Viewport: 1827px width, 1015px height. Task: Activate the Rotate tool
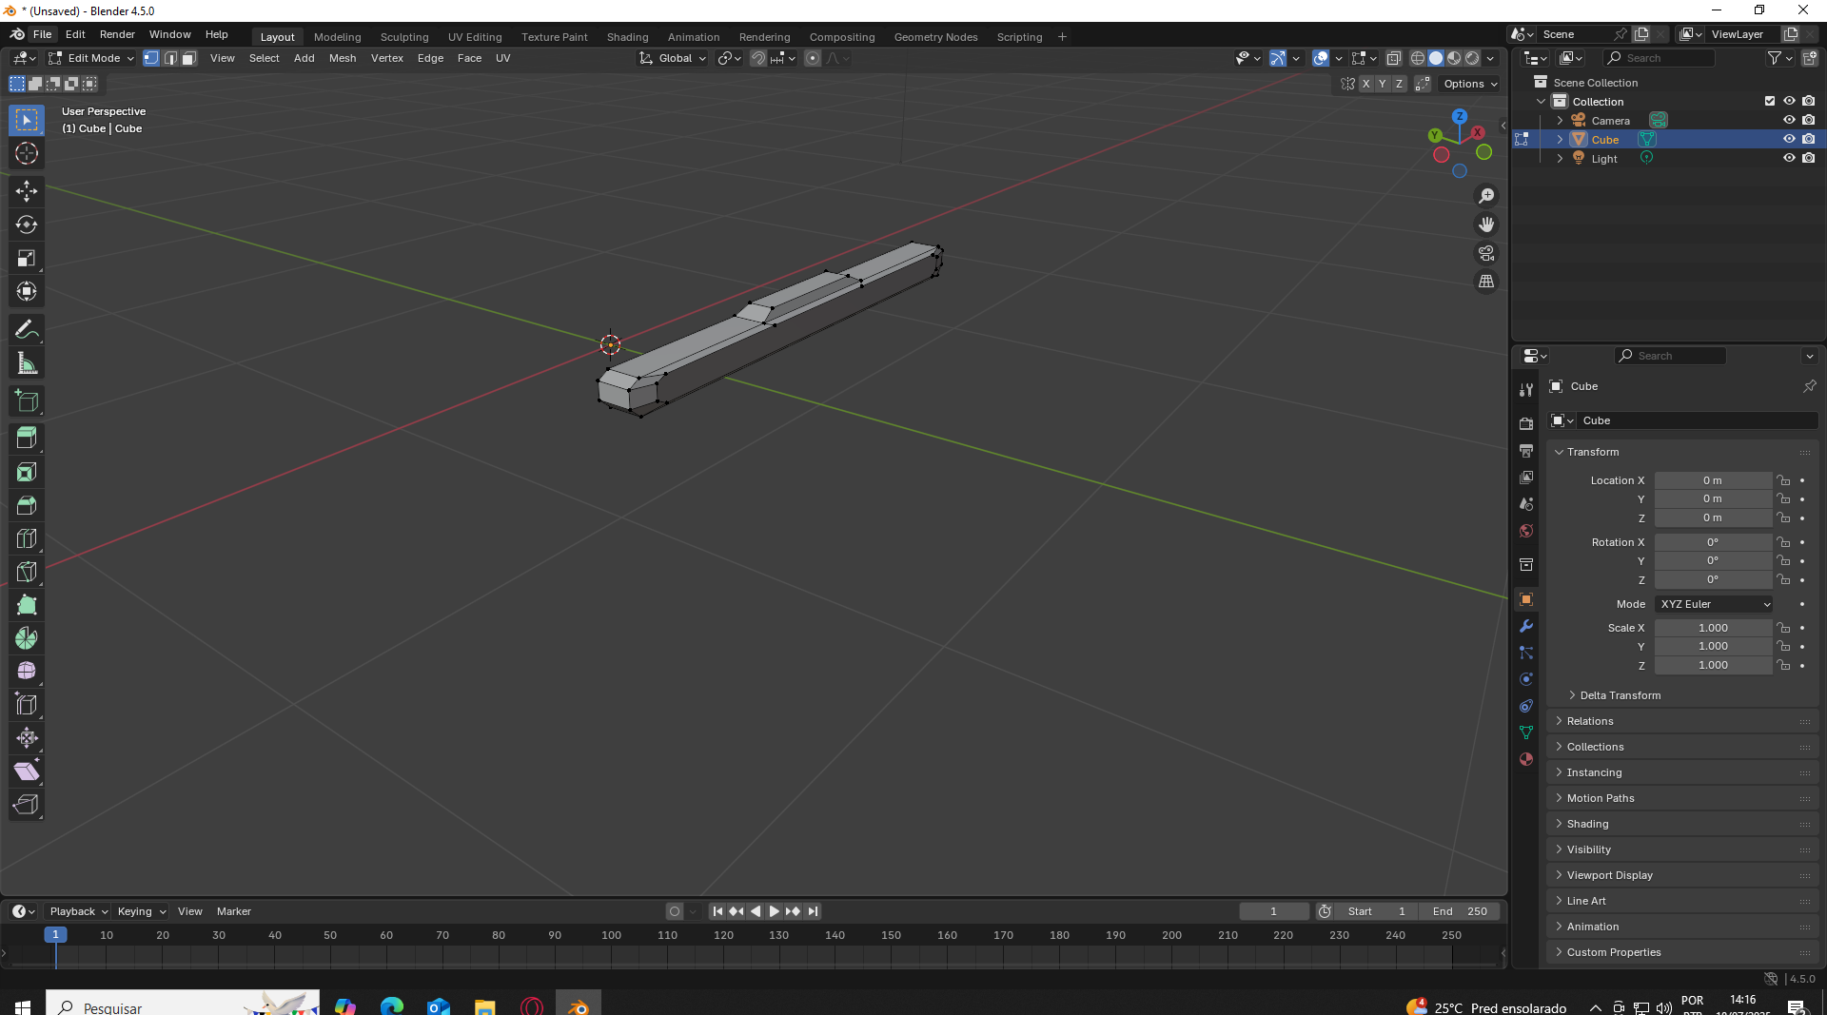pos(27,224)
